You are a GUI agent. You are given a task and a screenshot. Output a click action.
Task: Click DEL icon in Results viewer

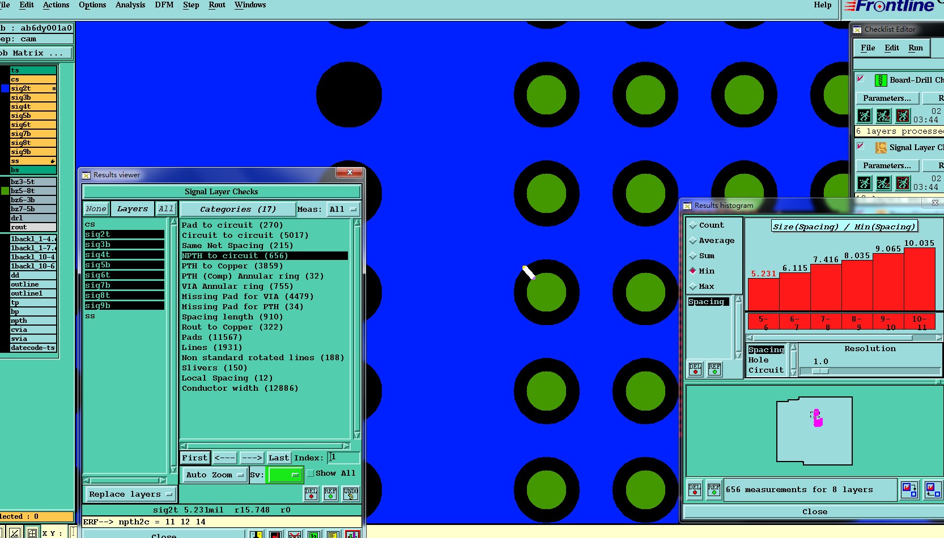coord(311,494)
